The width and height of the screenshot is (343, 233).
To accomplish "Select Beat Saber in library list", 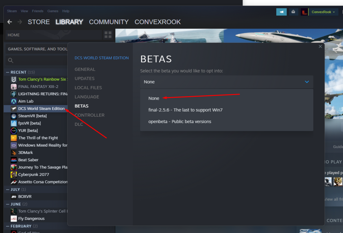I will (x=28, y=160).
